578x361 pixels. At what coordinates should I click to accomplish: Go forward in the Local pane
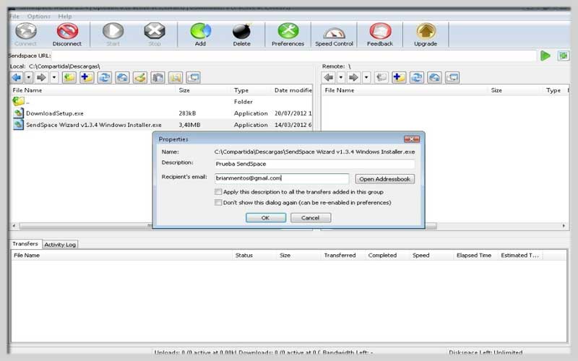pos(42,77)
